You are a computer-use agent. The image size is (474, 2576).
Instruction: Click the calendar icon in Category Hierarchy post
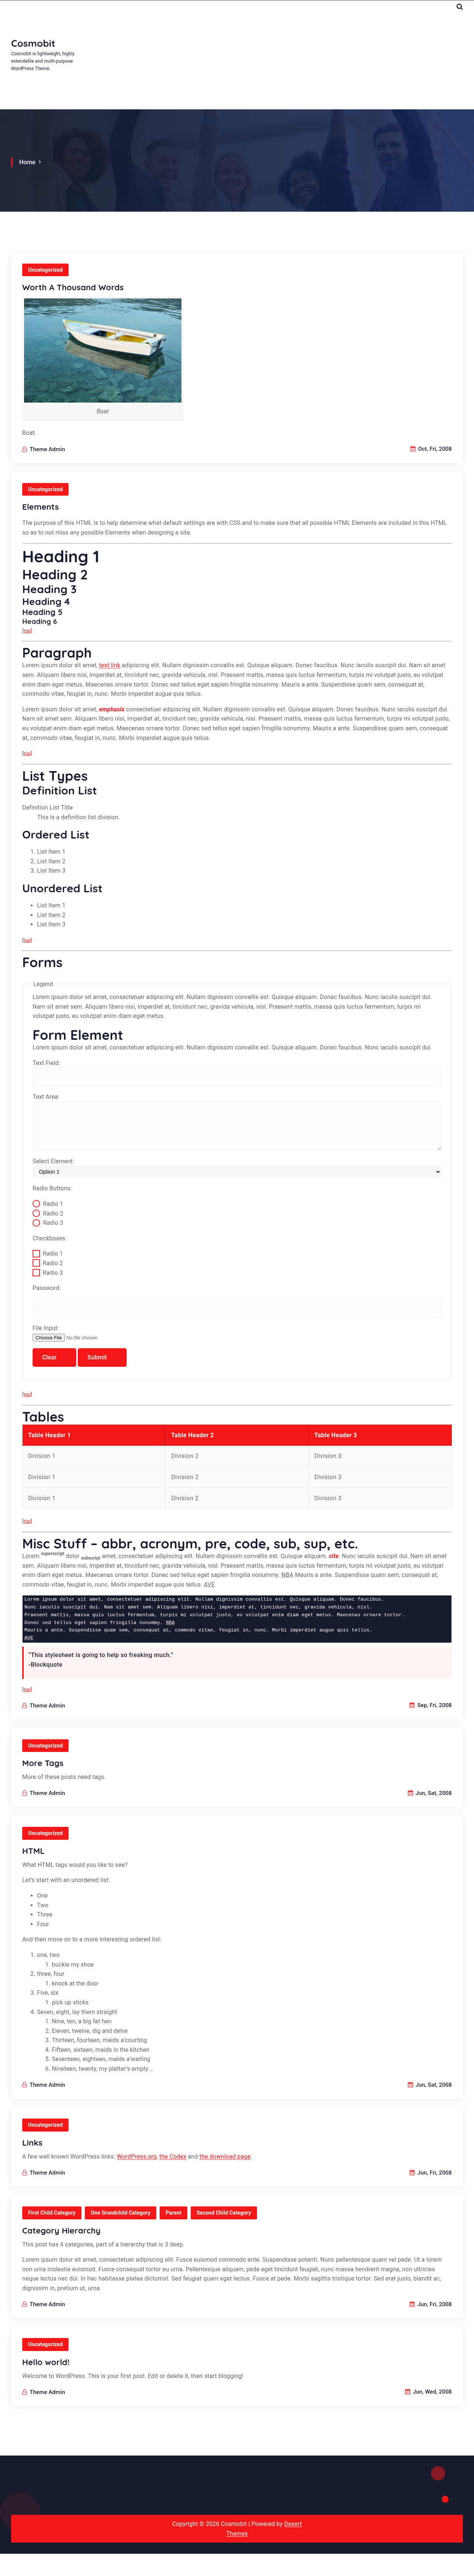click(412, 2304)
